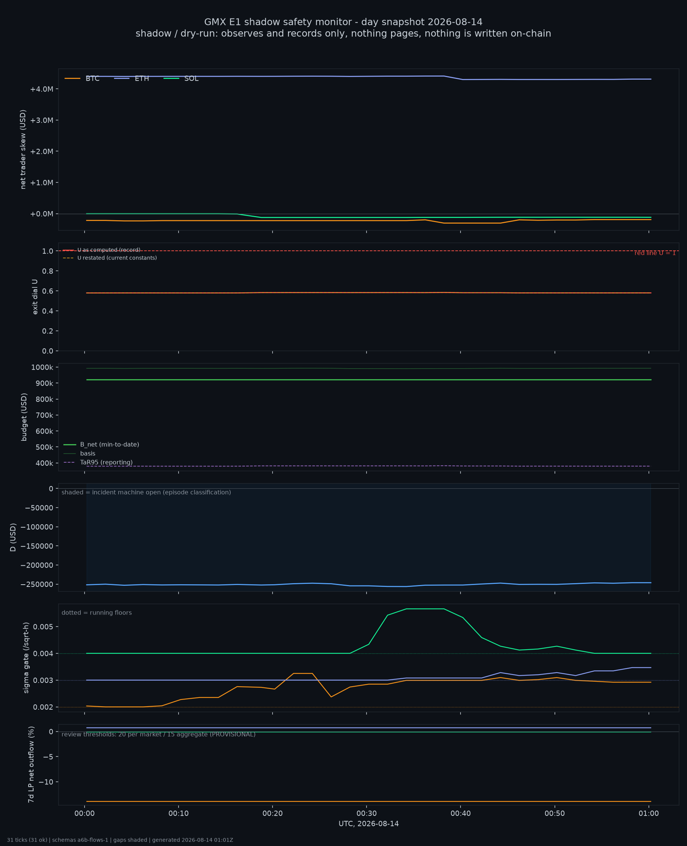Click the 'dotted = running floors' note
Image resolution: width=687 pixels, height=846 pixels.
tap(97, 613)
